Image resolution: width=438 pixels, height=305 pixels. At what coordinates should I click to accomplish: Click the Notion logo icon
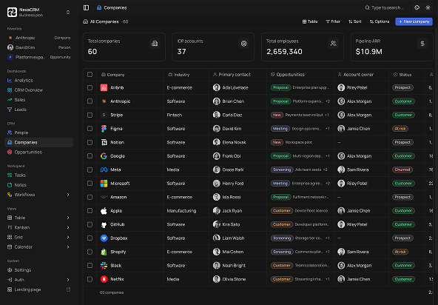tap(104, 143)
